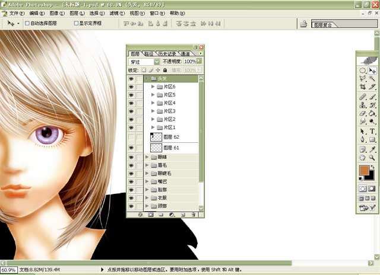This screenshot has width=380, height=275.
Task: Click the 图层复合 palette tab
Action: pyautogui.click(x=324, y=25)
